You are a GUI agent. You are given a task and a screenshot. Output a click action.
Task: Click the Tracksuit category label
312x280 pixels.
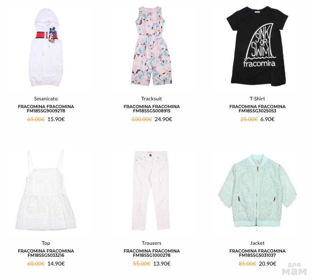point(152,99)
